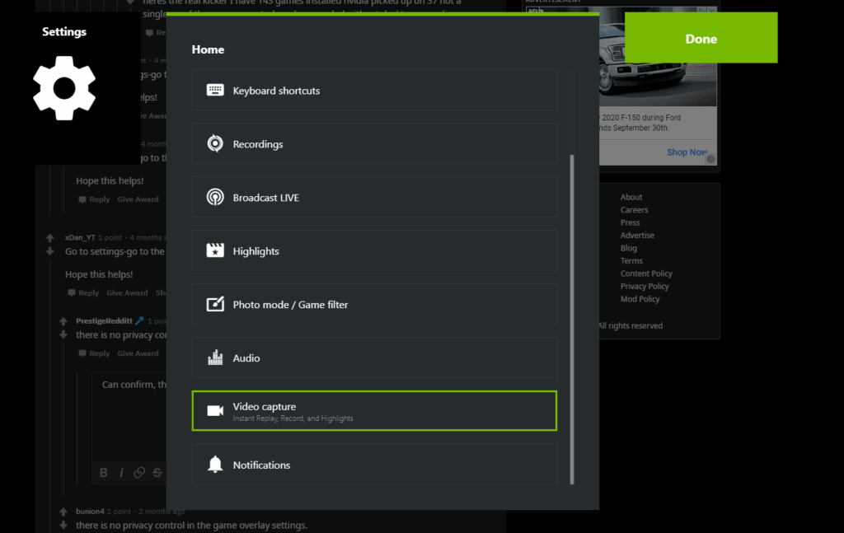Click the Notifications bell icon

click(215, 464)
